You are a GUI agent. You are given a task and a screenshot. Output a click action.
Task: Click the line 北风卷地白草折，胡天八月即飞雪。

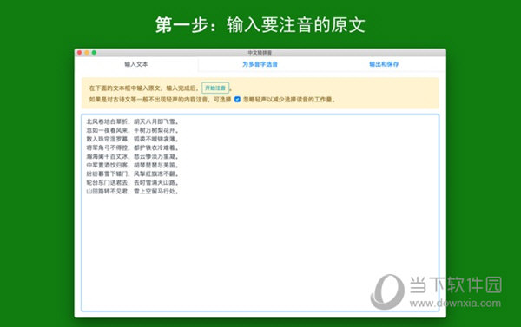tap(133, 121)
